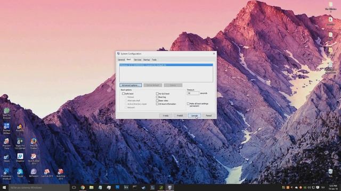The height and width of the screenshot is (191, 341).
Task: Click the Windows taskbar search box
Action: click(39, 187)
